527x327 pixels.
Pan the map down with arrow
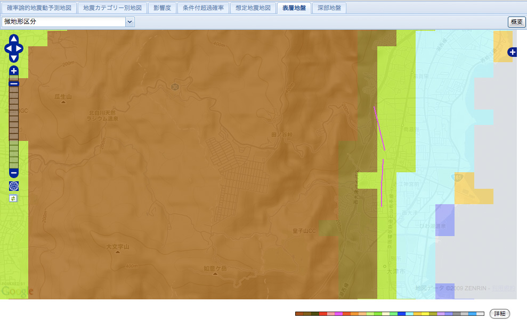13,58
